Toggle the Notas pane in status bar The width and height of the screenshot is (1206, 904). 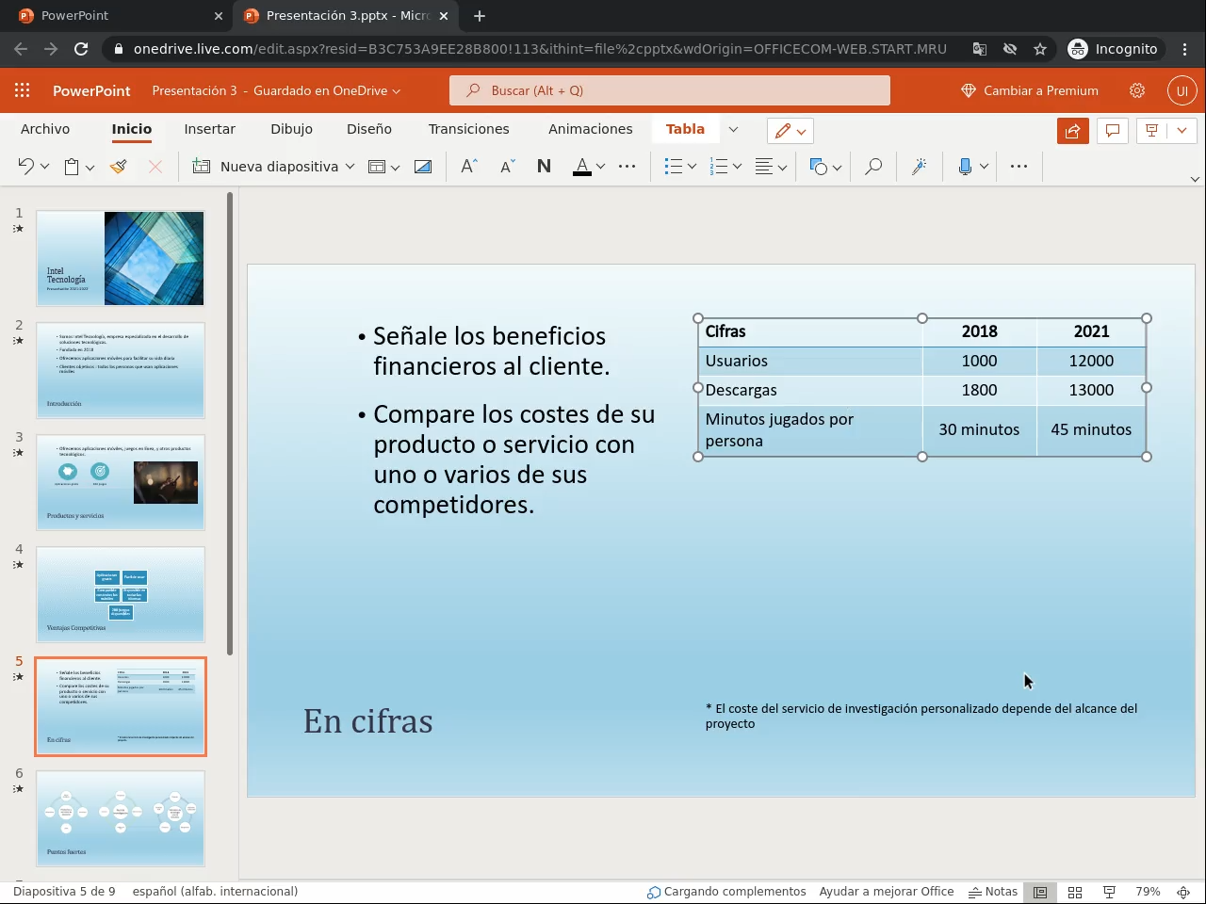coord(993,892)
